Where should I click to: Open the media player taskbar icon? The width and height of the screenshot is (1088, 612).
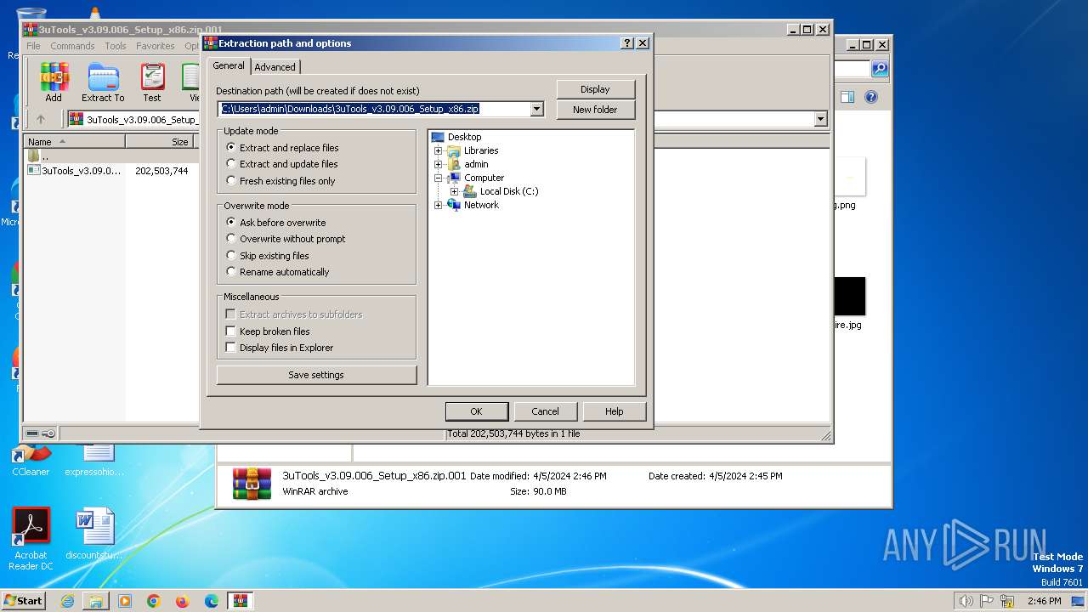[x=125, y=601]
